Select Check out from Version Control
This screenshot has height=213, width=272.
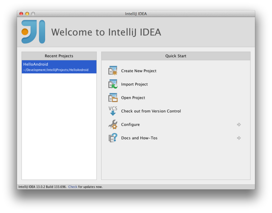[x=151, y=111]
